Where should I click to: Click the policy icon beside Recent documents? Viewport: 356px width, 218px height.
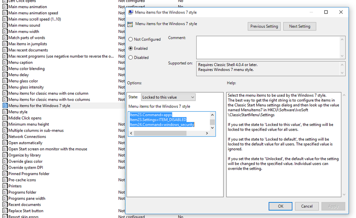[x=5, y=204]
